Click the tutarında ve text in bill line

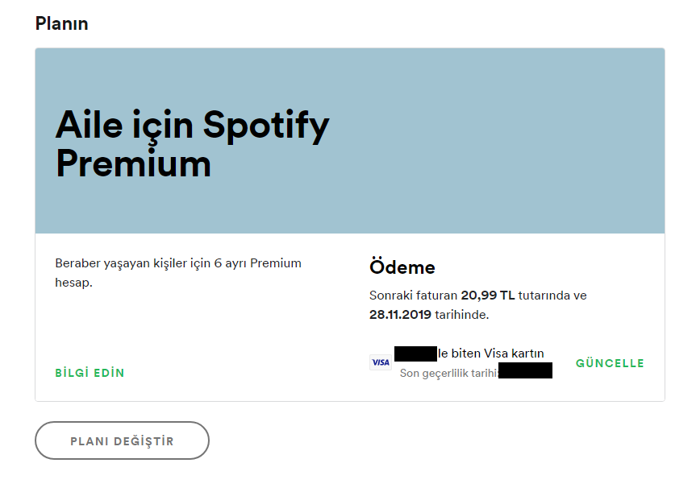tap(552, 296)
